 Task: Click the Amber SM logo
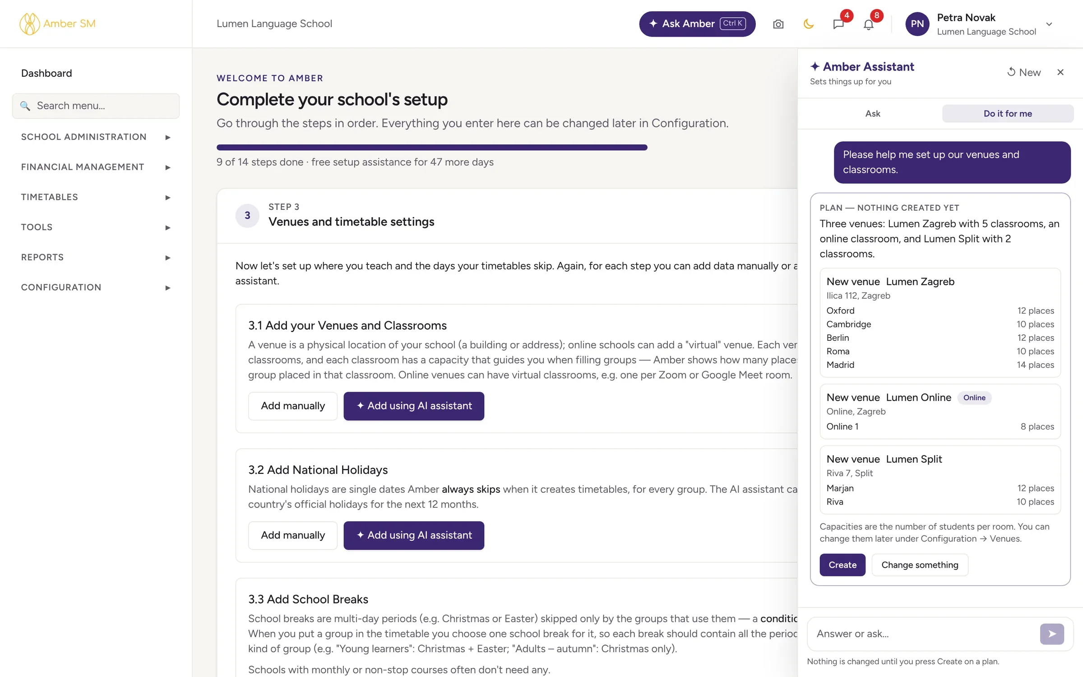pos(57,23)
